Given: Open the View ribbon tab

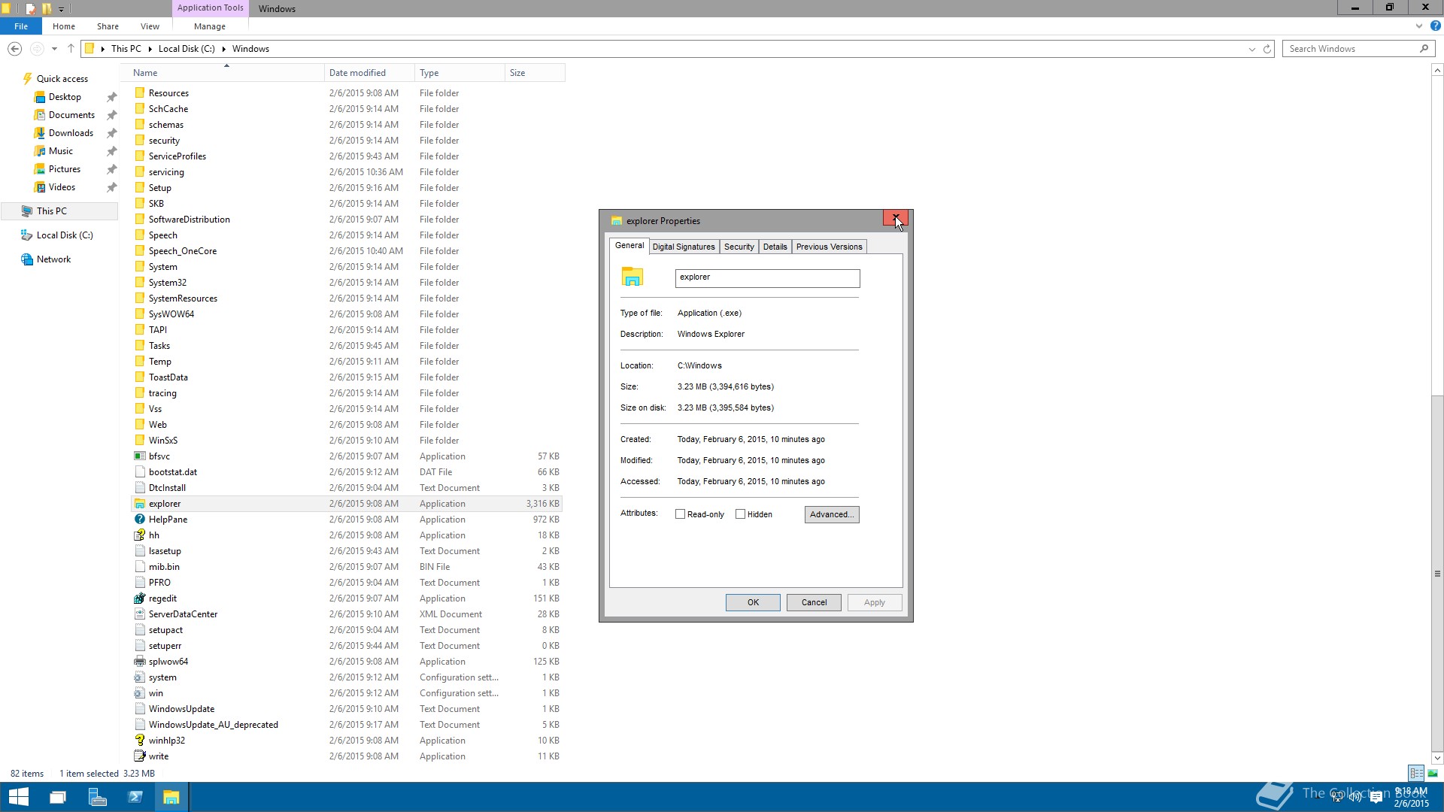Looking at the screenshot, I should 150,26.
